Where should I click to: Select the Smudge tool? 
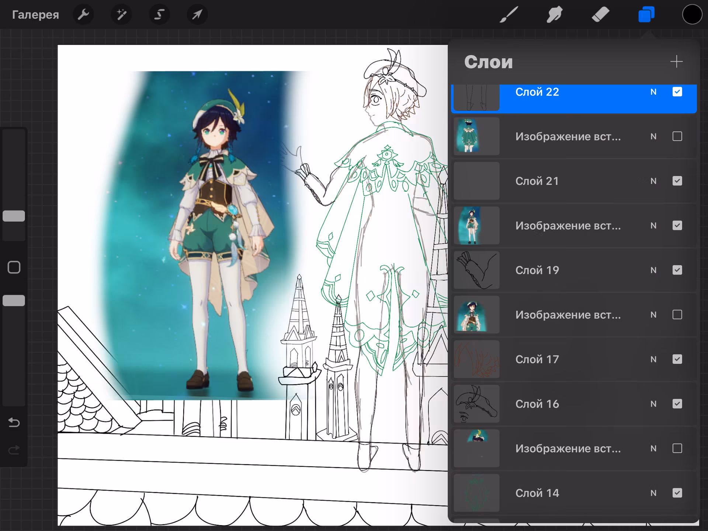pyautogui.click(x=554, y=15)
